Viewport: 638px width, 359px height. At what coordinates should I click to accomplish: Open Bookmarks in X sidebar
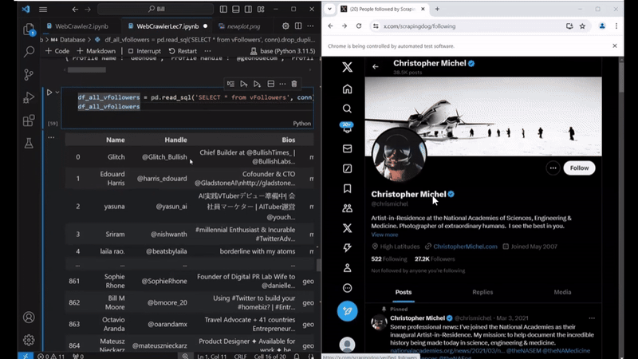(x=347, y=188)
